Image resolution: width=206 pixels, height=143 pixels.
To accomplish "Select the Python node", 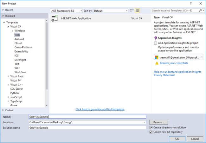I will click(x=15, y=93).
